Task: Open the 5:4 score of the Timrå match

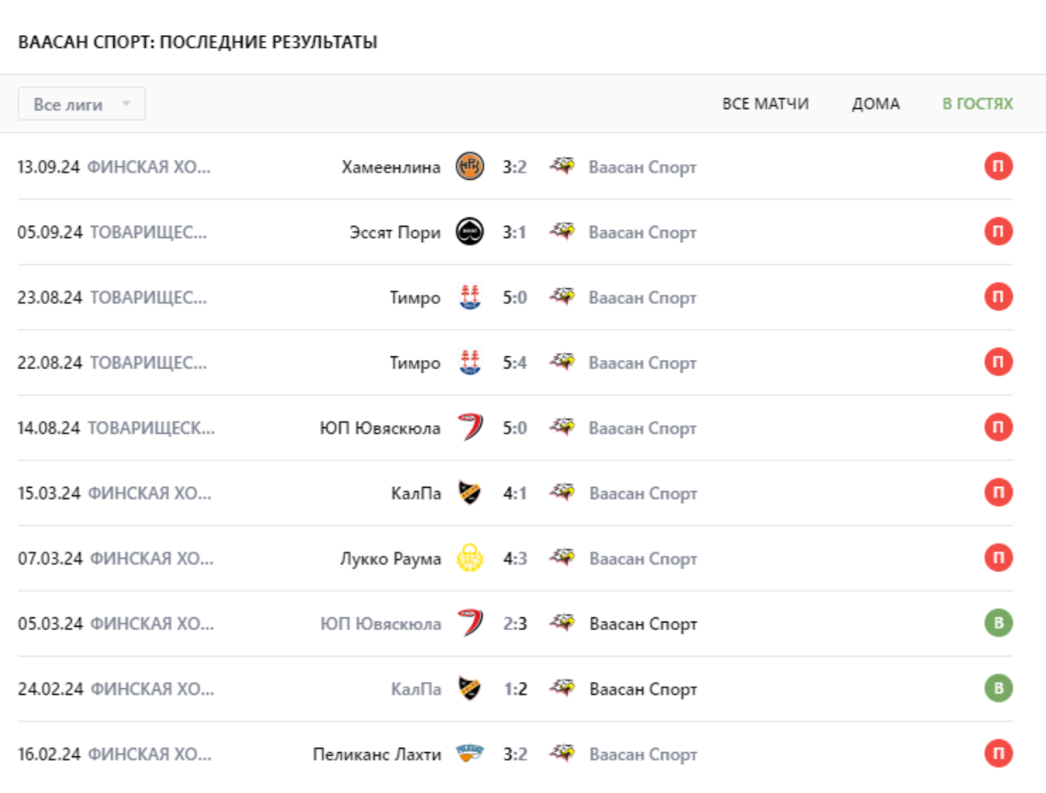Action: pos(514,362)
